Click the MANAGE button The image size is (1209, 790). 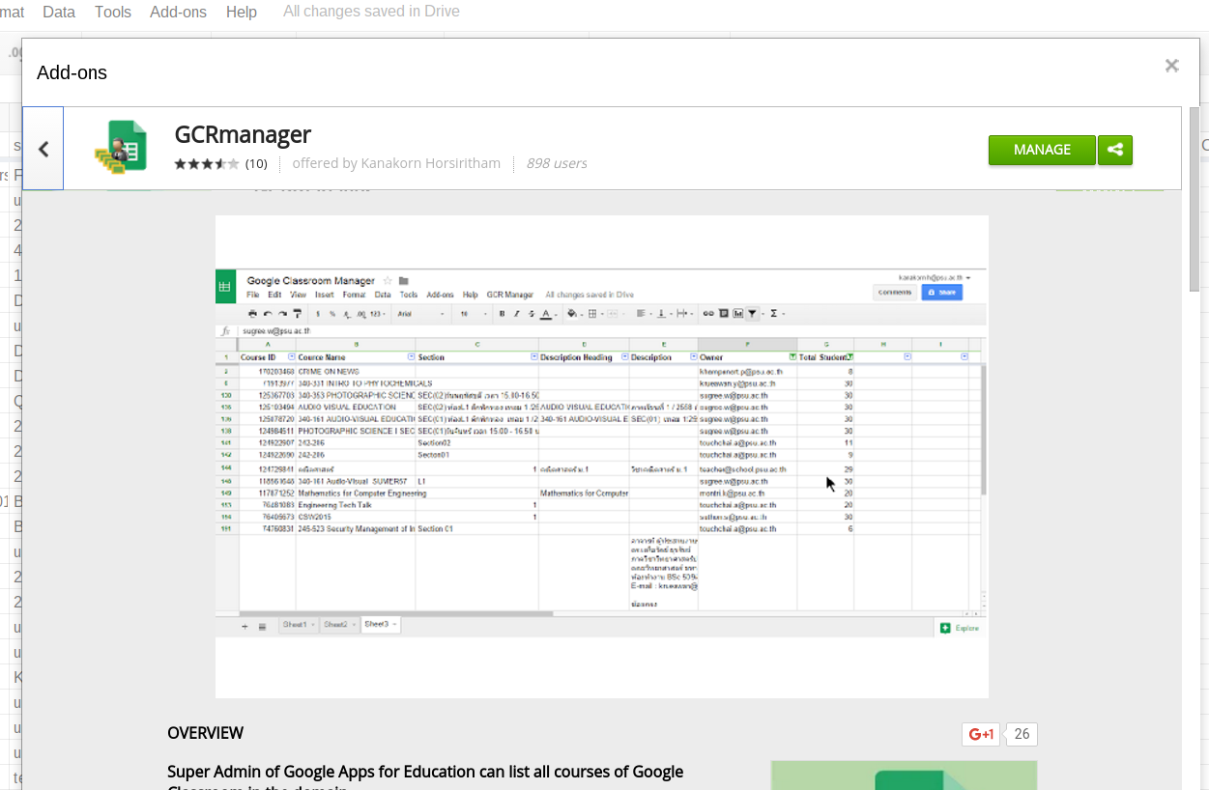1042,150
